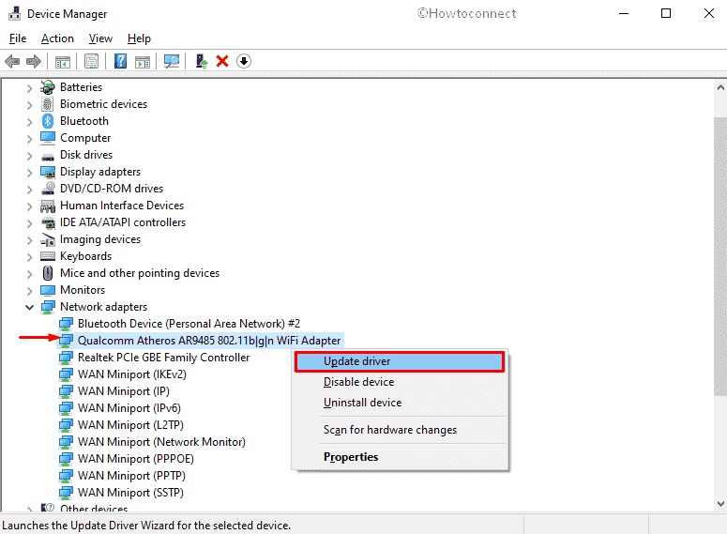Click the red X Uninstall device icon
Viewport: 727px width, 534px height.
click(x=222, y=61)
